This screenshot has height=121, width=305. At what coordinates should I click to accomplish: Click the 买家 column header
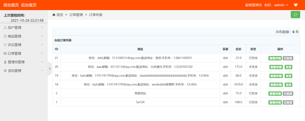tap(225, 49)
